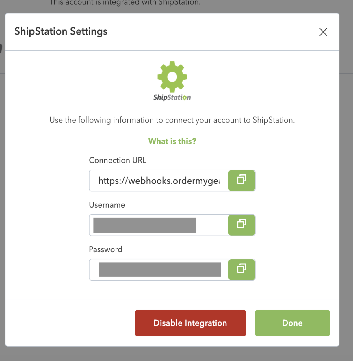Screen dimensions: 353x361
Task: Click the background "This account is integrated" text
Action: click(x=125, y=3)
